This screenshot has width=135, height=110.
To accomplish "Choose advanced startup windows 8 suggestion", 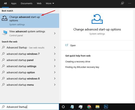I will click(29, 79).
